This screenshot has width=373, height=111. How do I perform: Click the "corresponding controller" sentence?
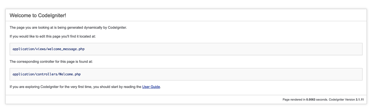point(51,61)
